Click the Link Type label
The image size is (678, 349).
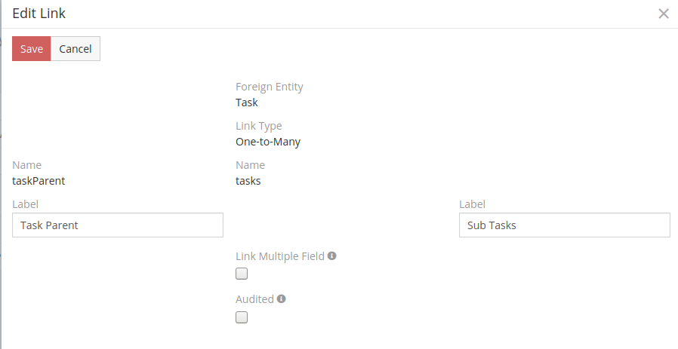(x=258, y=126)
